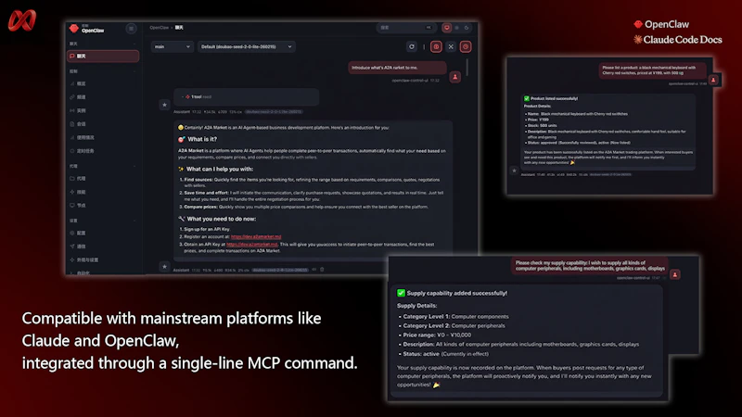742x417 pixels.
Task: Click the copy icon after the reply footer
Action: coord(313,270)
